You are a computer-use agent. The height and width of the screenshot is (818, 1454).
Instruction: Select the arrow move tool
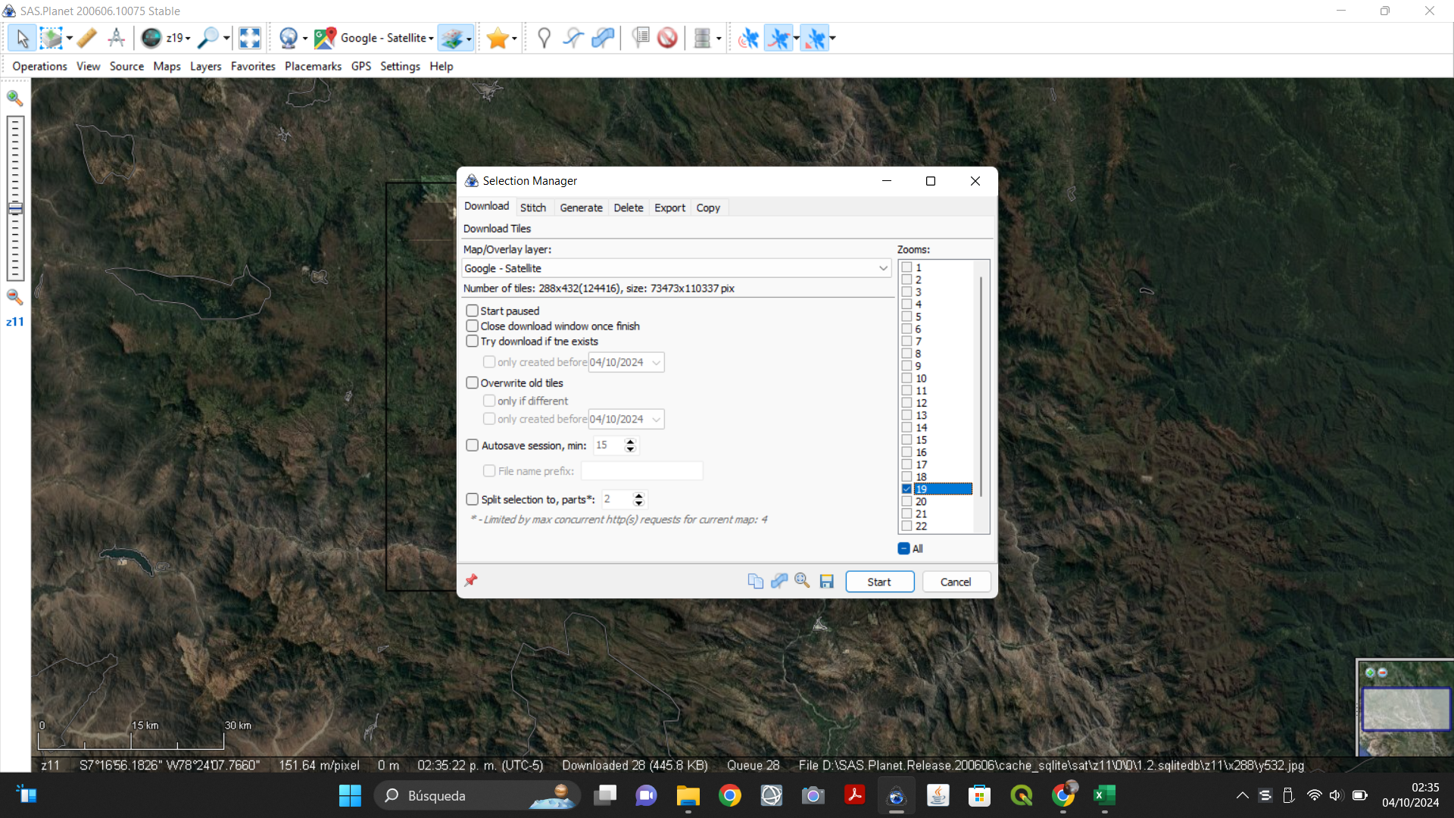pos(22,38)
